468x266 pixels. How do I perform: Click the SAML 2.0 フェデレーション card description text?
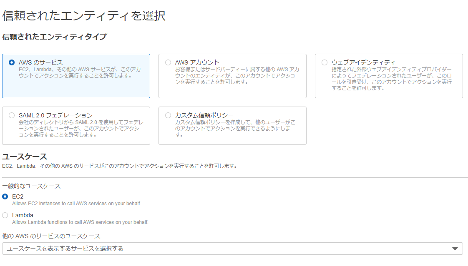click(81, 128)
